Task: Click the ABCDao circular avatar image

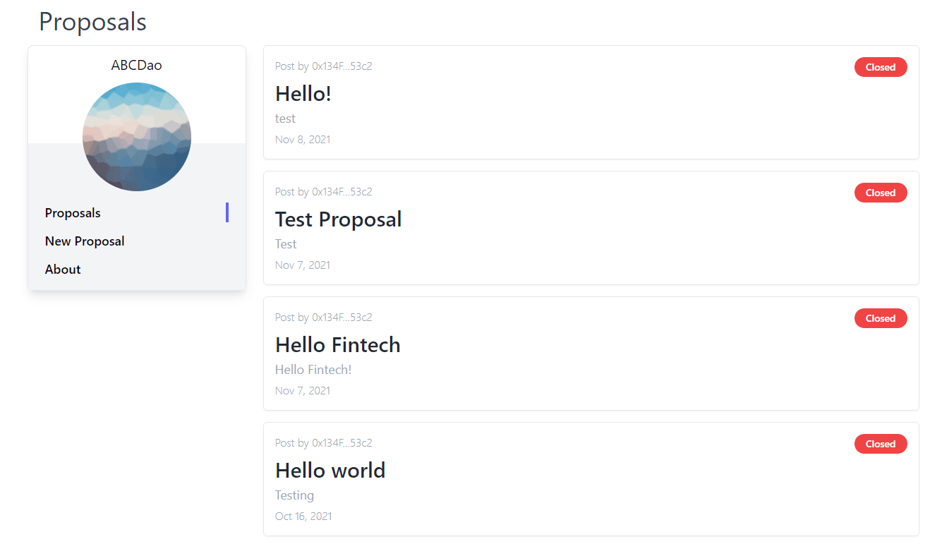Action: coord(137,137)
